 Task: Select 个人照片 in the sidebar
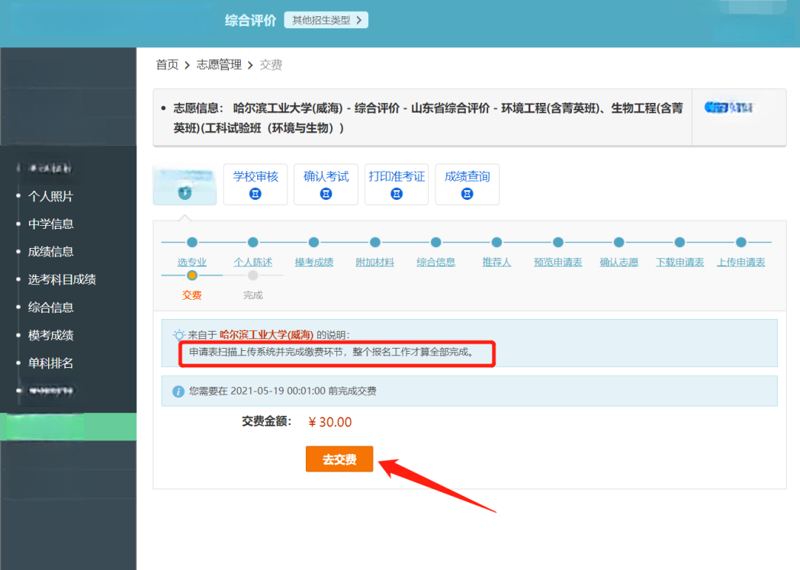pos(50,196)
